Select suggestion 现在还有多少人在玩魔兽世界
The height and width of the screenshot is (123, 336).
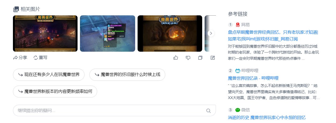pyautogui.click(x=49, y=75)
